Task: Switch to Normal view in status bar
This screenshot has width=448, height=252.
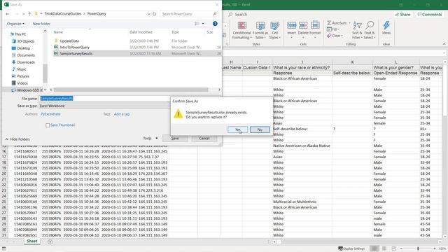Action: point(374,248)
